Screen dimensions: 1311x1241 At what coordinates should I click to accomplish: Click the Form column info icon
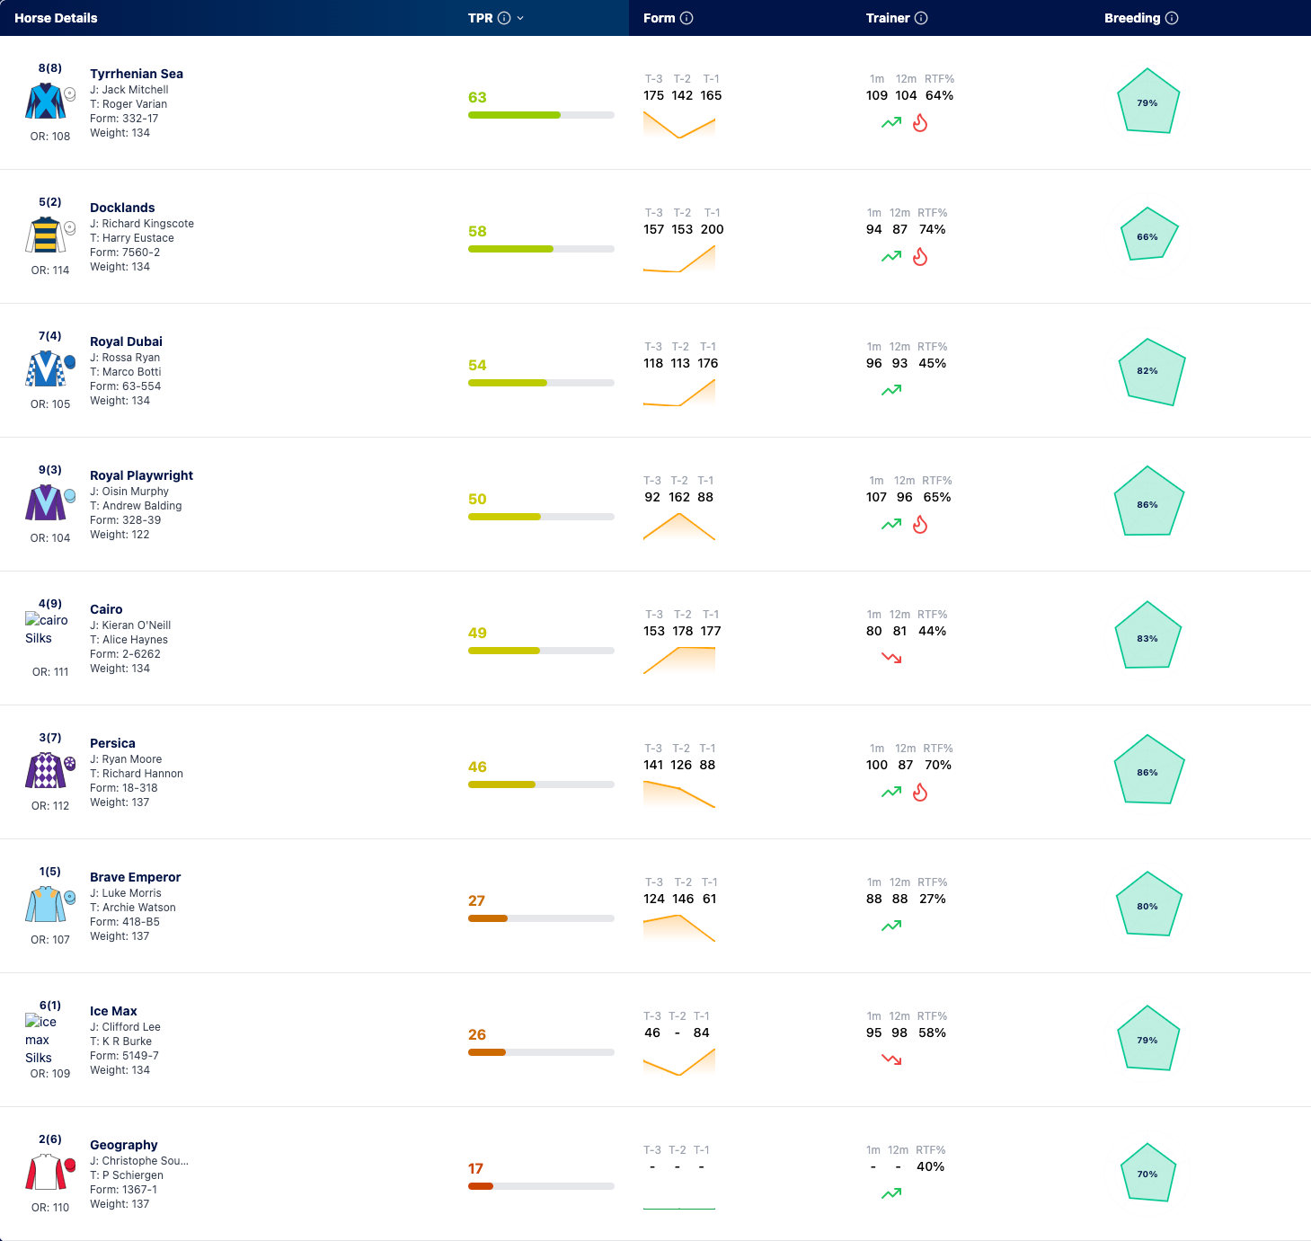coord(687,18)
